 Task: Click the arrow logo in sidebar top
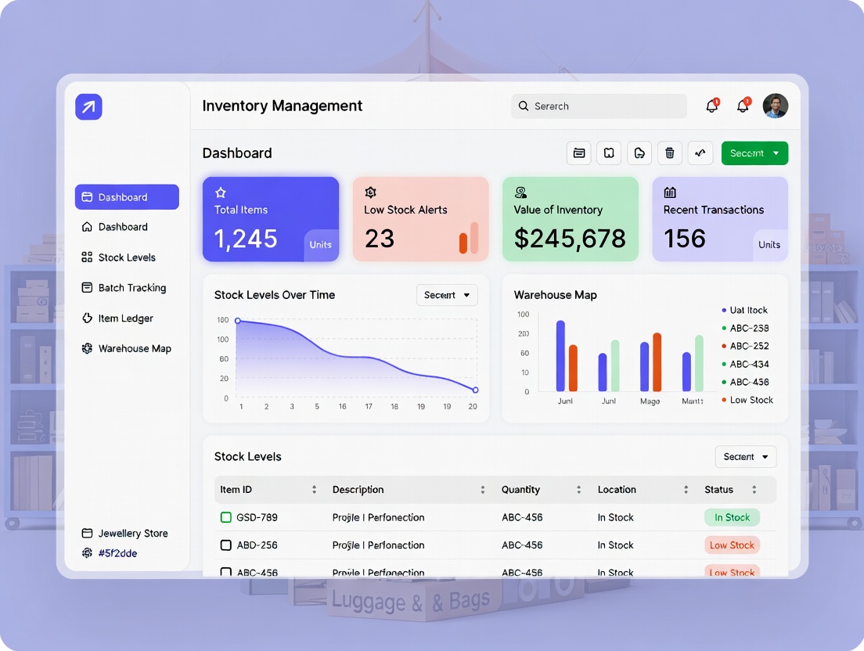(88, 107)
